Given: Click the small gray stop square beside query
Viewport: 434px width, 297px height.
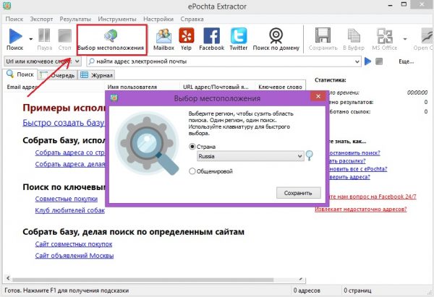Looking at the screenshot, I should click(x=379, y=61).
